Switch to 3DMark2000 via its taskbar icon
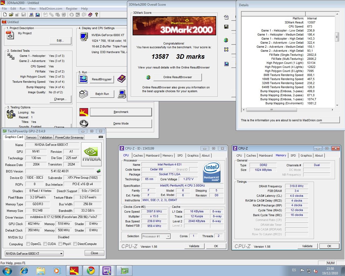This screenshot has height=276, width=345. tap(74, 270)
